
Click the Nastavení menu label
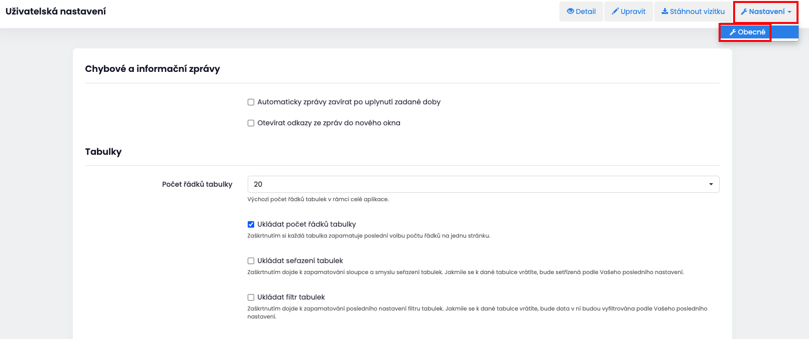767,11
